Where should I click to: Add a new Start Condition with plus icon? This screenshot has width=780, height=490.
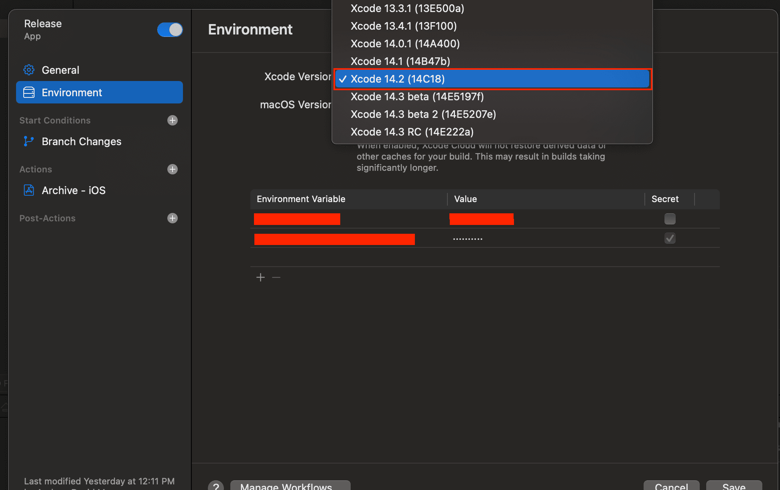pos(172,120)
